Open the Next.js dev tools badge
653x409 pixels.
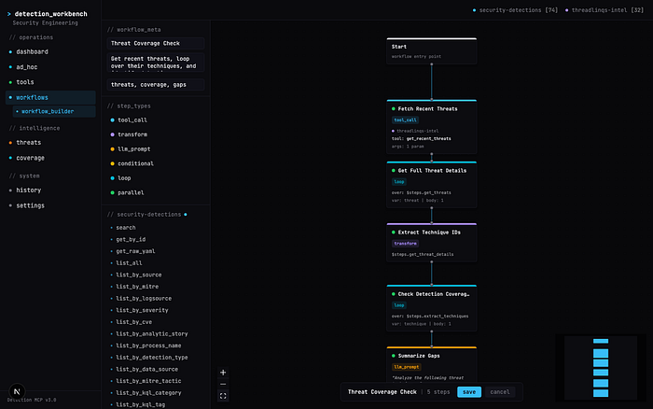tap(17, 391)
